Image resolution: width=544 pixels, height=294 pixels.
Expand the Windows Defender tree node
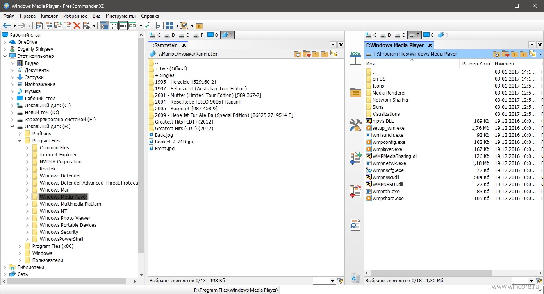point(27,176)
